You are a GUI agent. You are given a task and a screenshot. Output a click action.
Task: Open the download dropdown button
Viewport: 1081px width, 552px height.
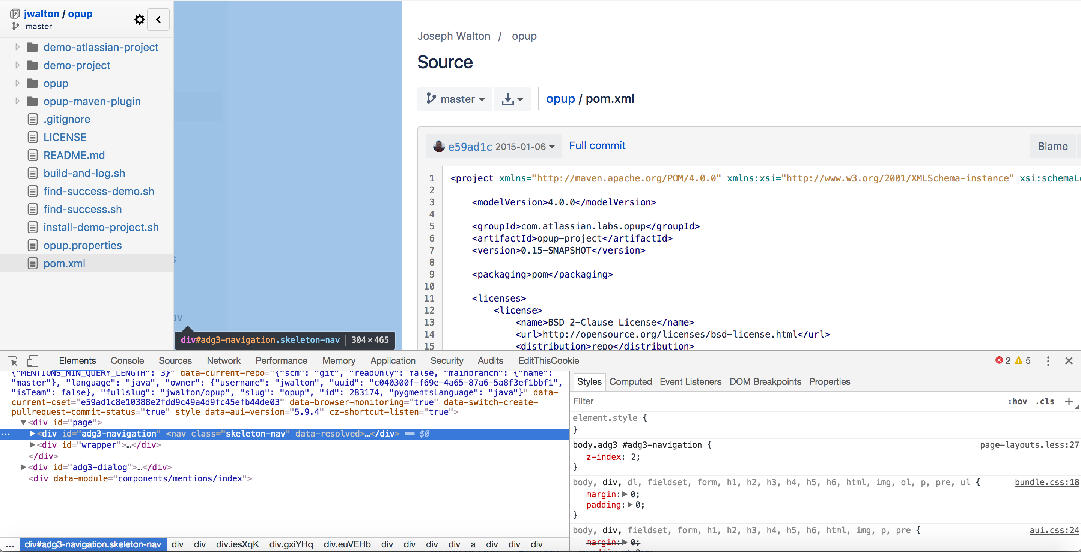(x=512, y=99)
